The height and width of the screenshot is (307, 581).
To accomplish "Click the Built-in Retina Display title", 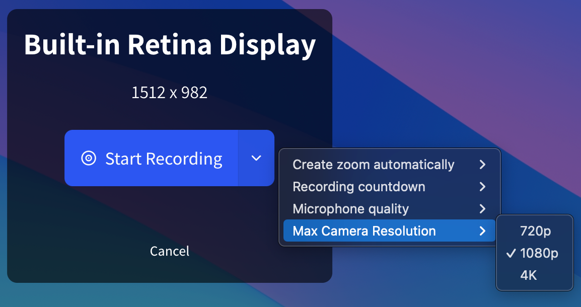I will [170, 44].
